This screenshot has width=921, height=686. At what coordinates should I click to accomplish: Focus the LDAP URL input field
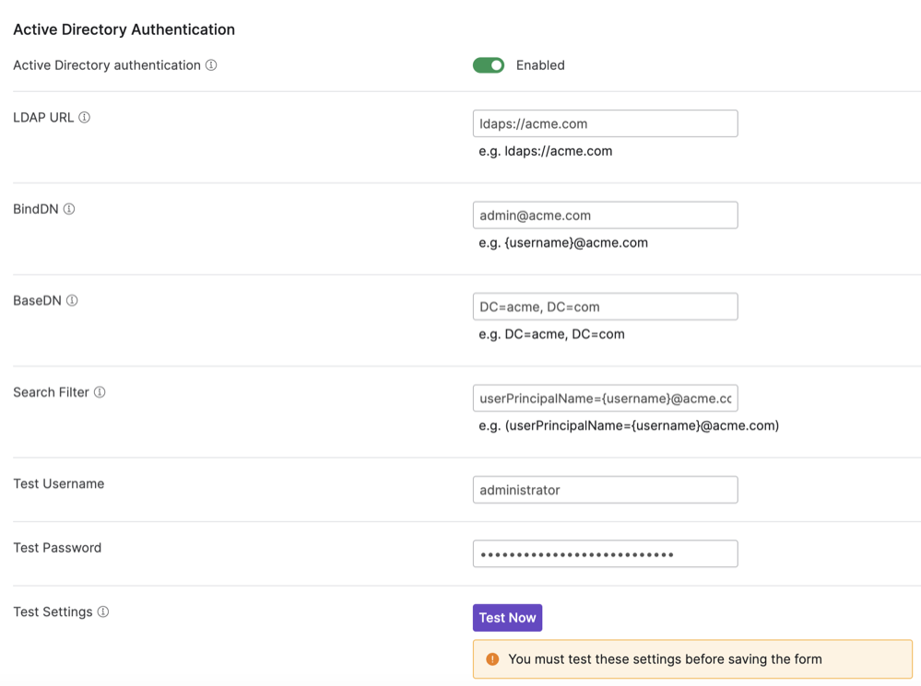coord(605,122)
